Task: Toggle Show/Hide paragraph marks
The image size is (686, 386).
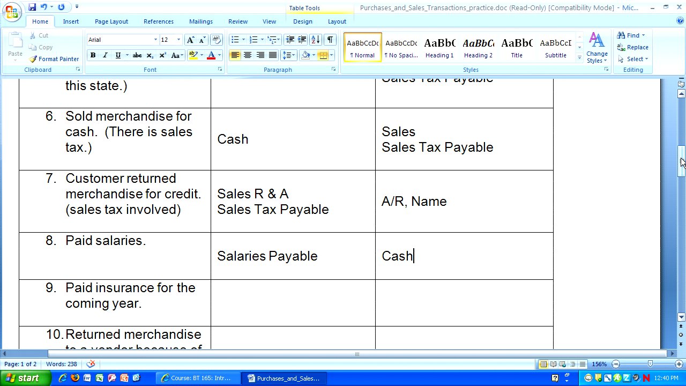Action: (x=330, y=40)
